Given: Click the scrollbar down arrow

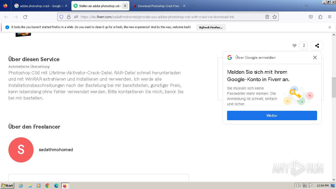Looking at the screenshot, I should (334, 180).
